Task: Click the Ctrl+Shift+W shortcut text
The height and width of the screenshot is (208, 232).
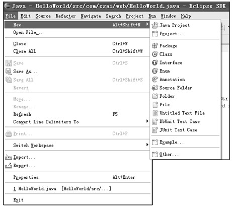Action: coord(127,51)
